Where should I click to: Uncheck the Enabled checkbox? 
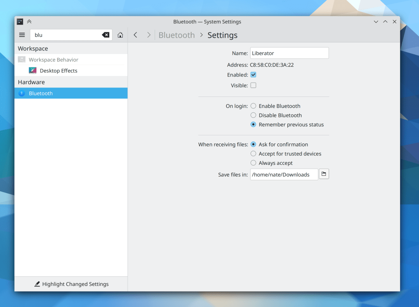coord(253,75)
